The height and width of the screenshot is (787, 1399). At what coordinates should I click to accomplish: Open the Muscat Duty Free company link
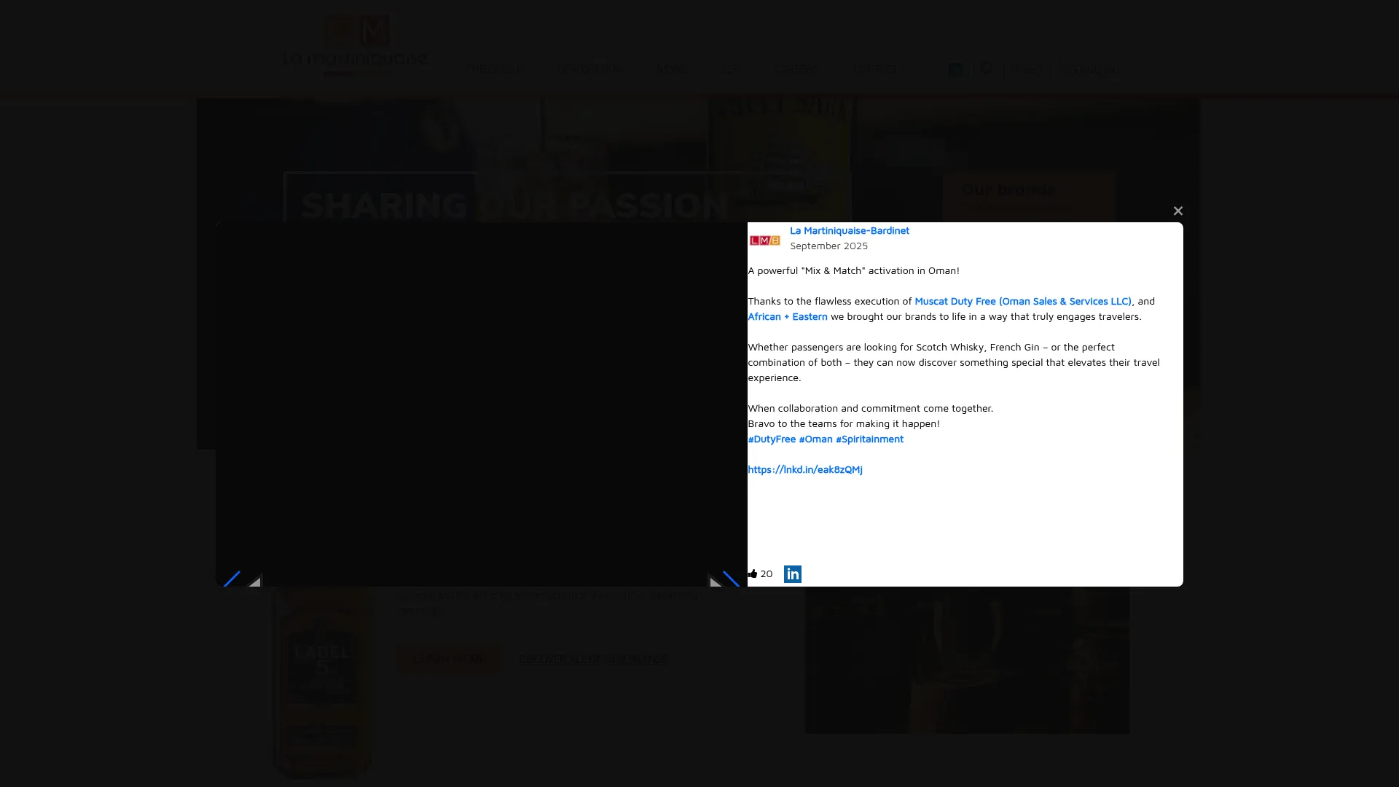[x=1023, y=301]
